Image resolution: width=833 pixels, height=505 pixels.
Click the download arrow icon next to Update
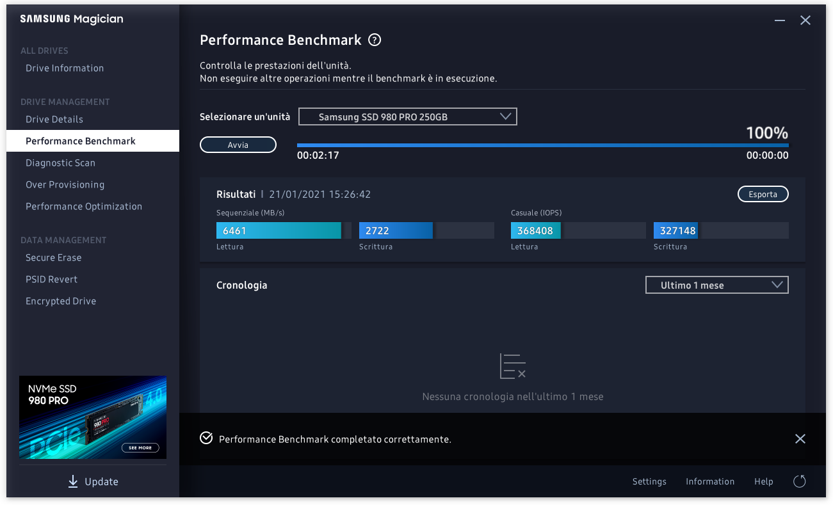pos(73,481)
